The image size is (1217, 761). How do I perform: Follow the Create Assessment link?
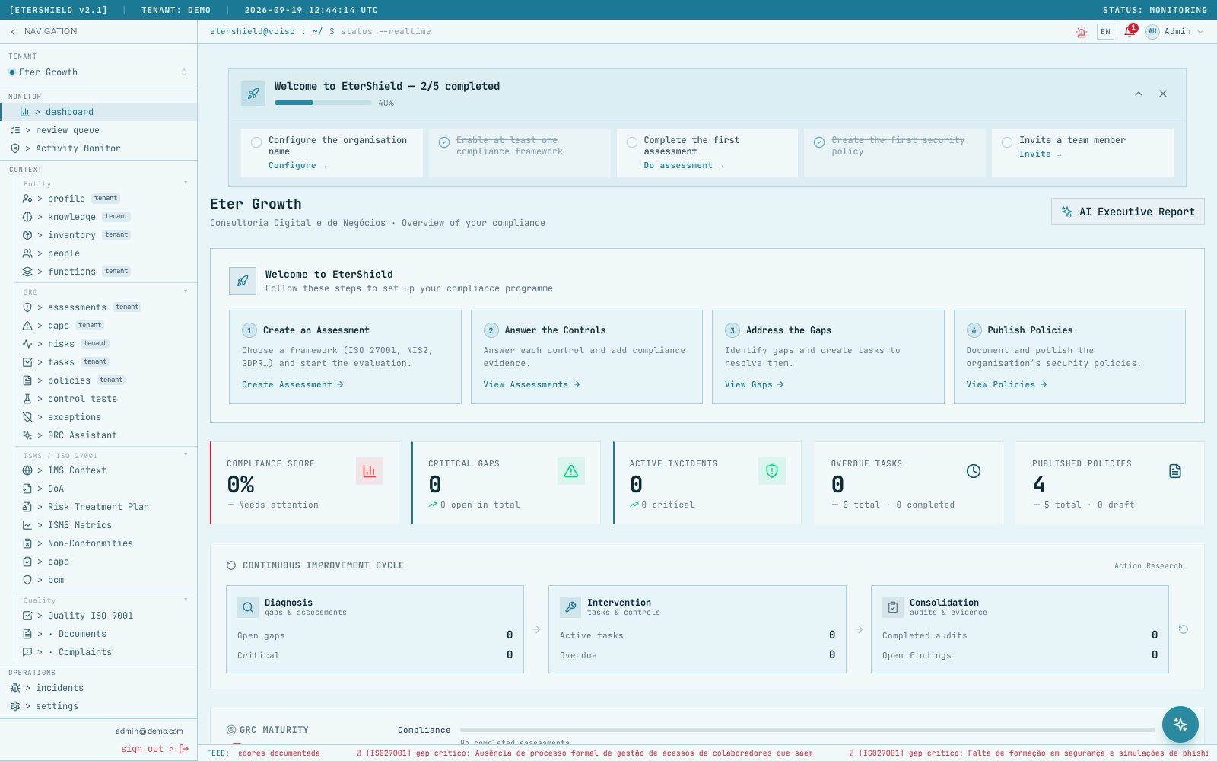pos(293,384)
